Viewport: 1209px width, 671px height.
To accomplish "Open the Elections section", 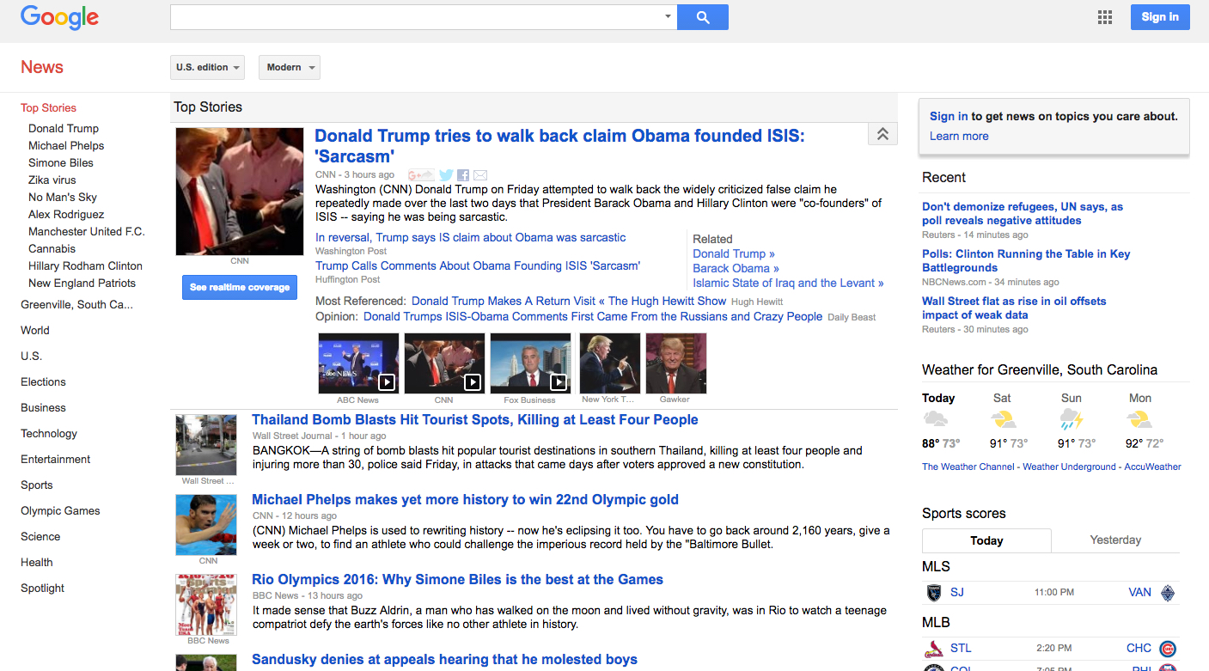I will 43,381.
